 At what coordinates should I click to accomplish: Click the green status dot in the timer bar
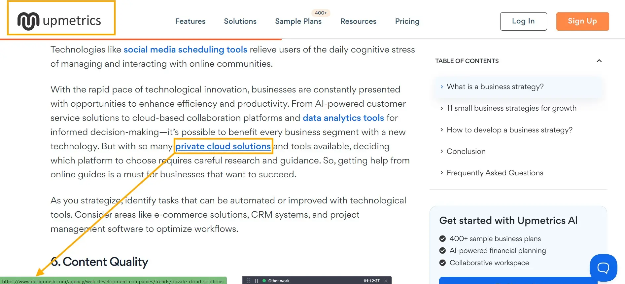coord(264,281)
